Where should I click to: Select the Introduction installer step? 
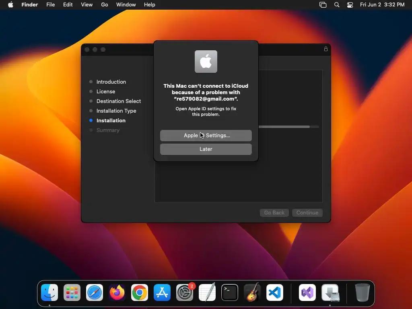111,82
